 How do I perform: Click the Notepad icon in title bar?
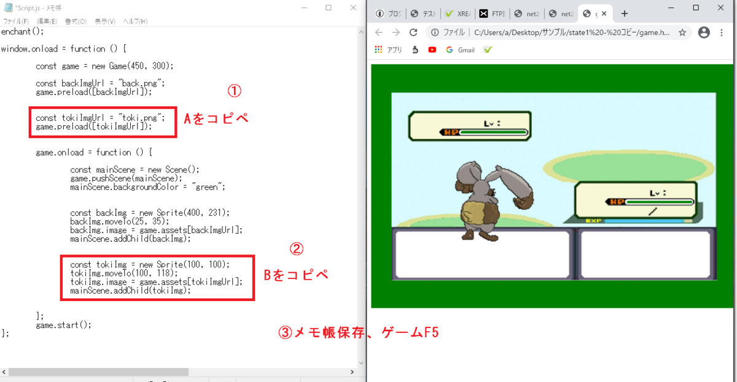pos(9,7)
